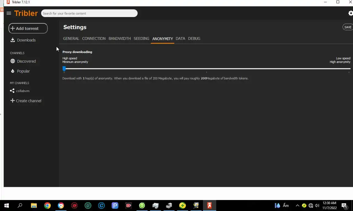Click the purple P app in taskbar
This screenshot has width=353, height=211.
pyautogui.click(x=115, y=206)
